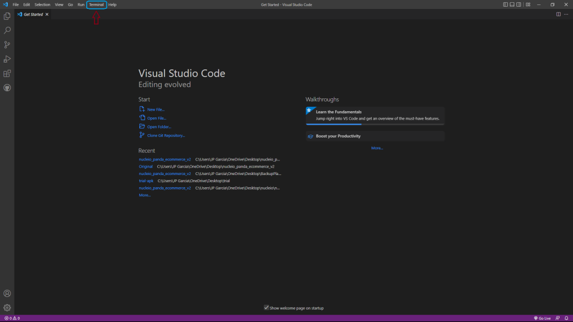Open the Manage gear icon

click(7, 308)
